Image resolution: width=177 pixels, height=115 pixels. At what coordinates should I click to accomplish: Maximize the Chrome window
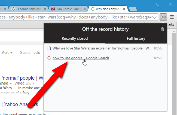click(x=158, y=4)
